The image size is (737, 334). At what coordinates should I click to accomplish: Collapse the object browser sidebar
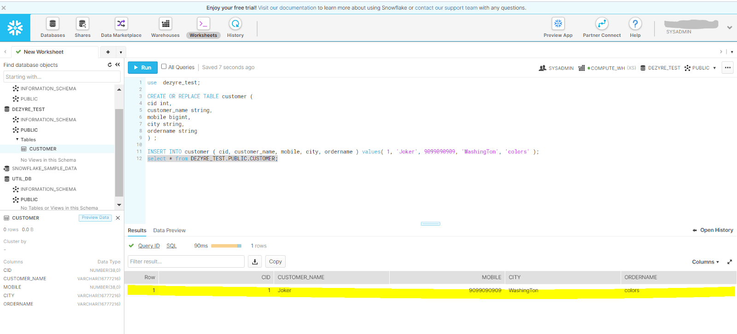pyautogui.click(x=117, y=65)
